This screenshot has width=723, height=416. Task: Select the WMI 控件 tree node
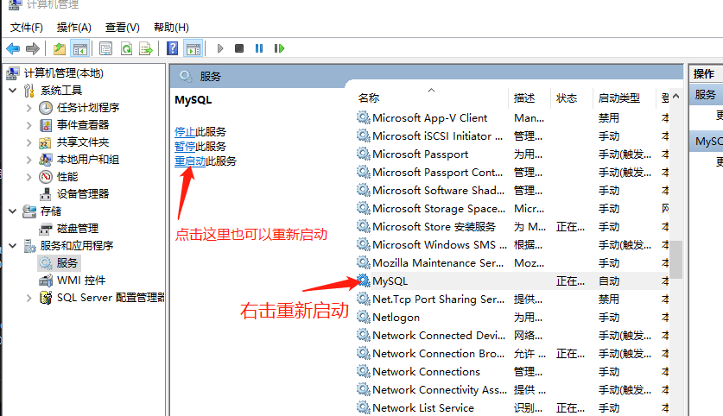coord(73,280)
